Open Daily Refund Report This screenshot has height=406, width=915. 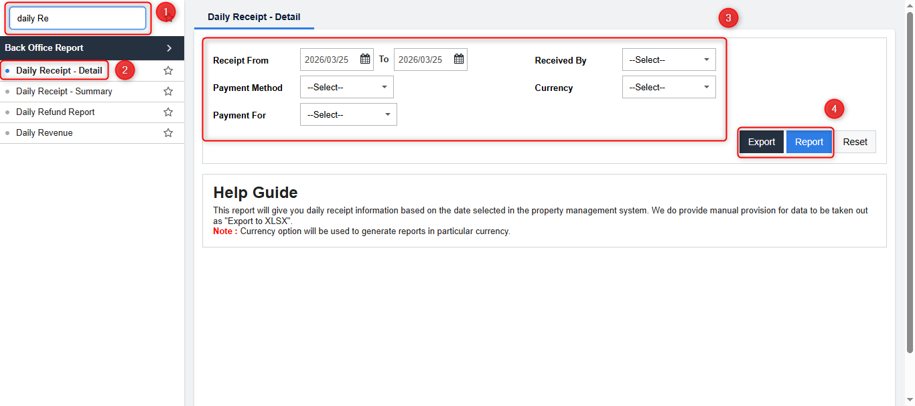point(56,112)
